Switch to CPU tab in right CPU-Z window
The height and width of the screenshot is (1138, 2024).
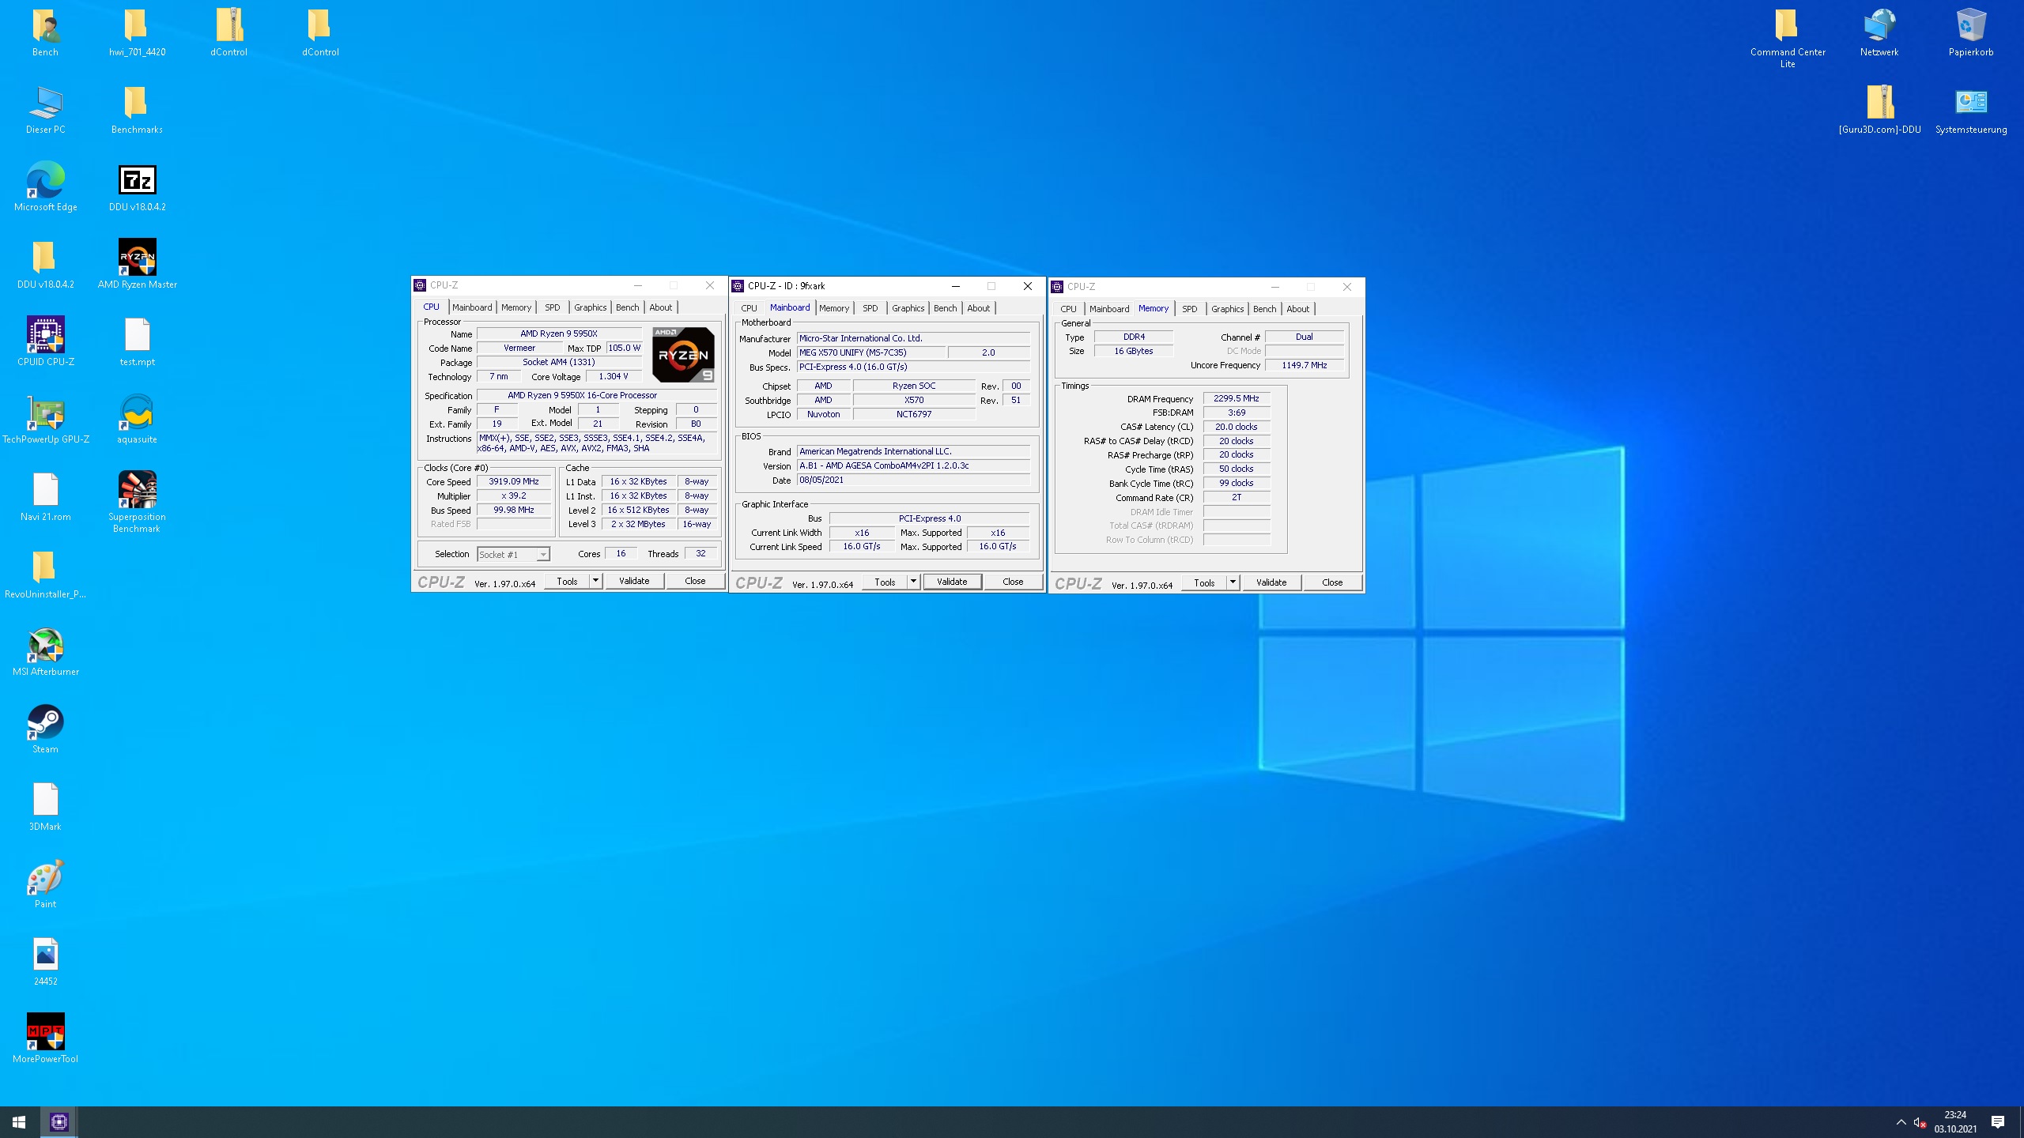point(1068,309)
